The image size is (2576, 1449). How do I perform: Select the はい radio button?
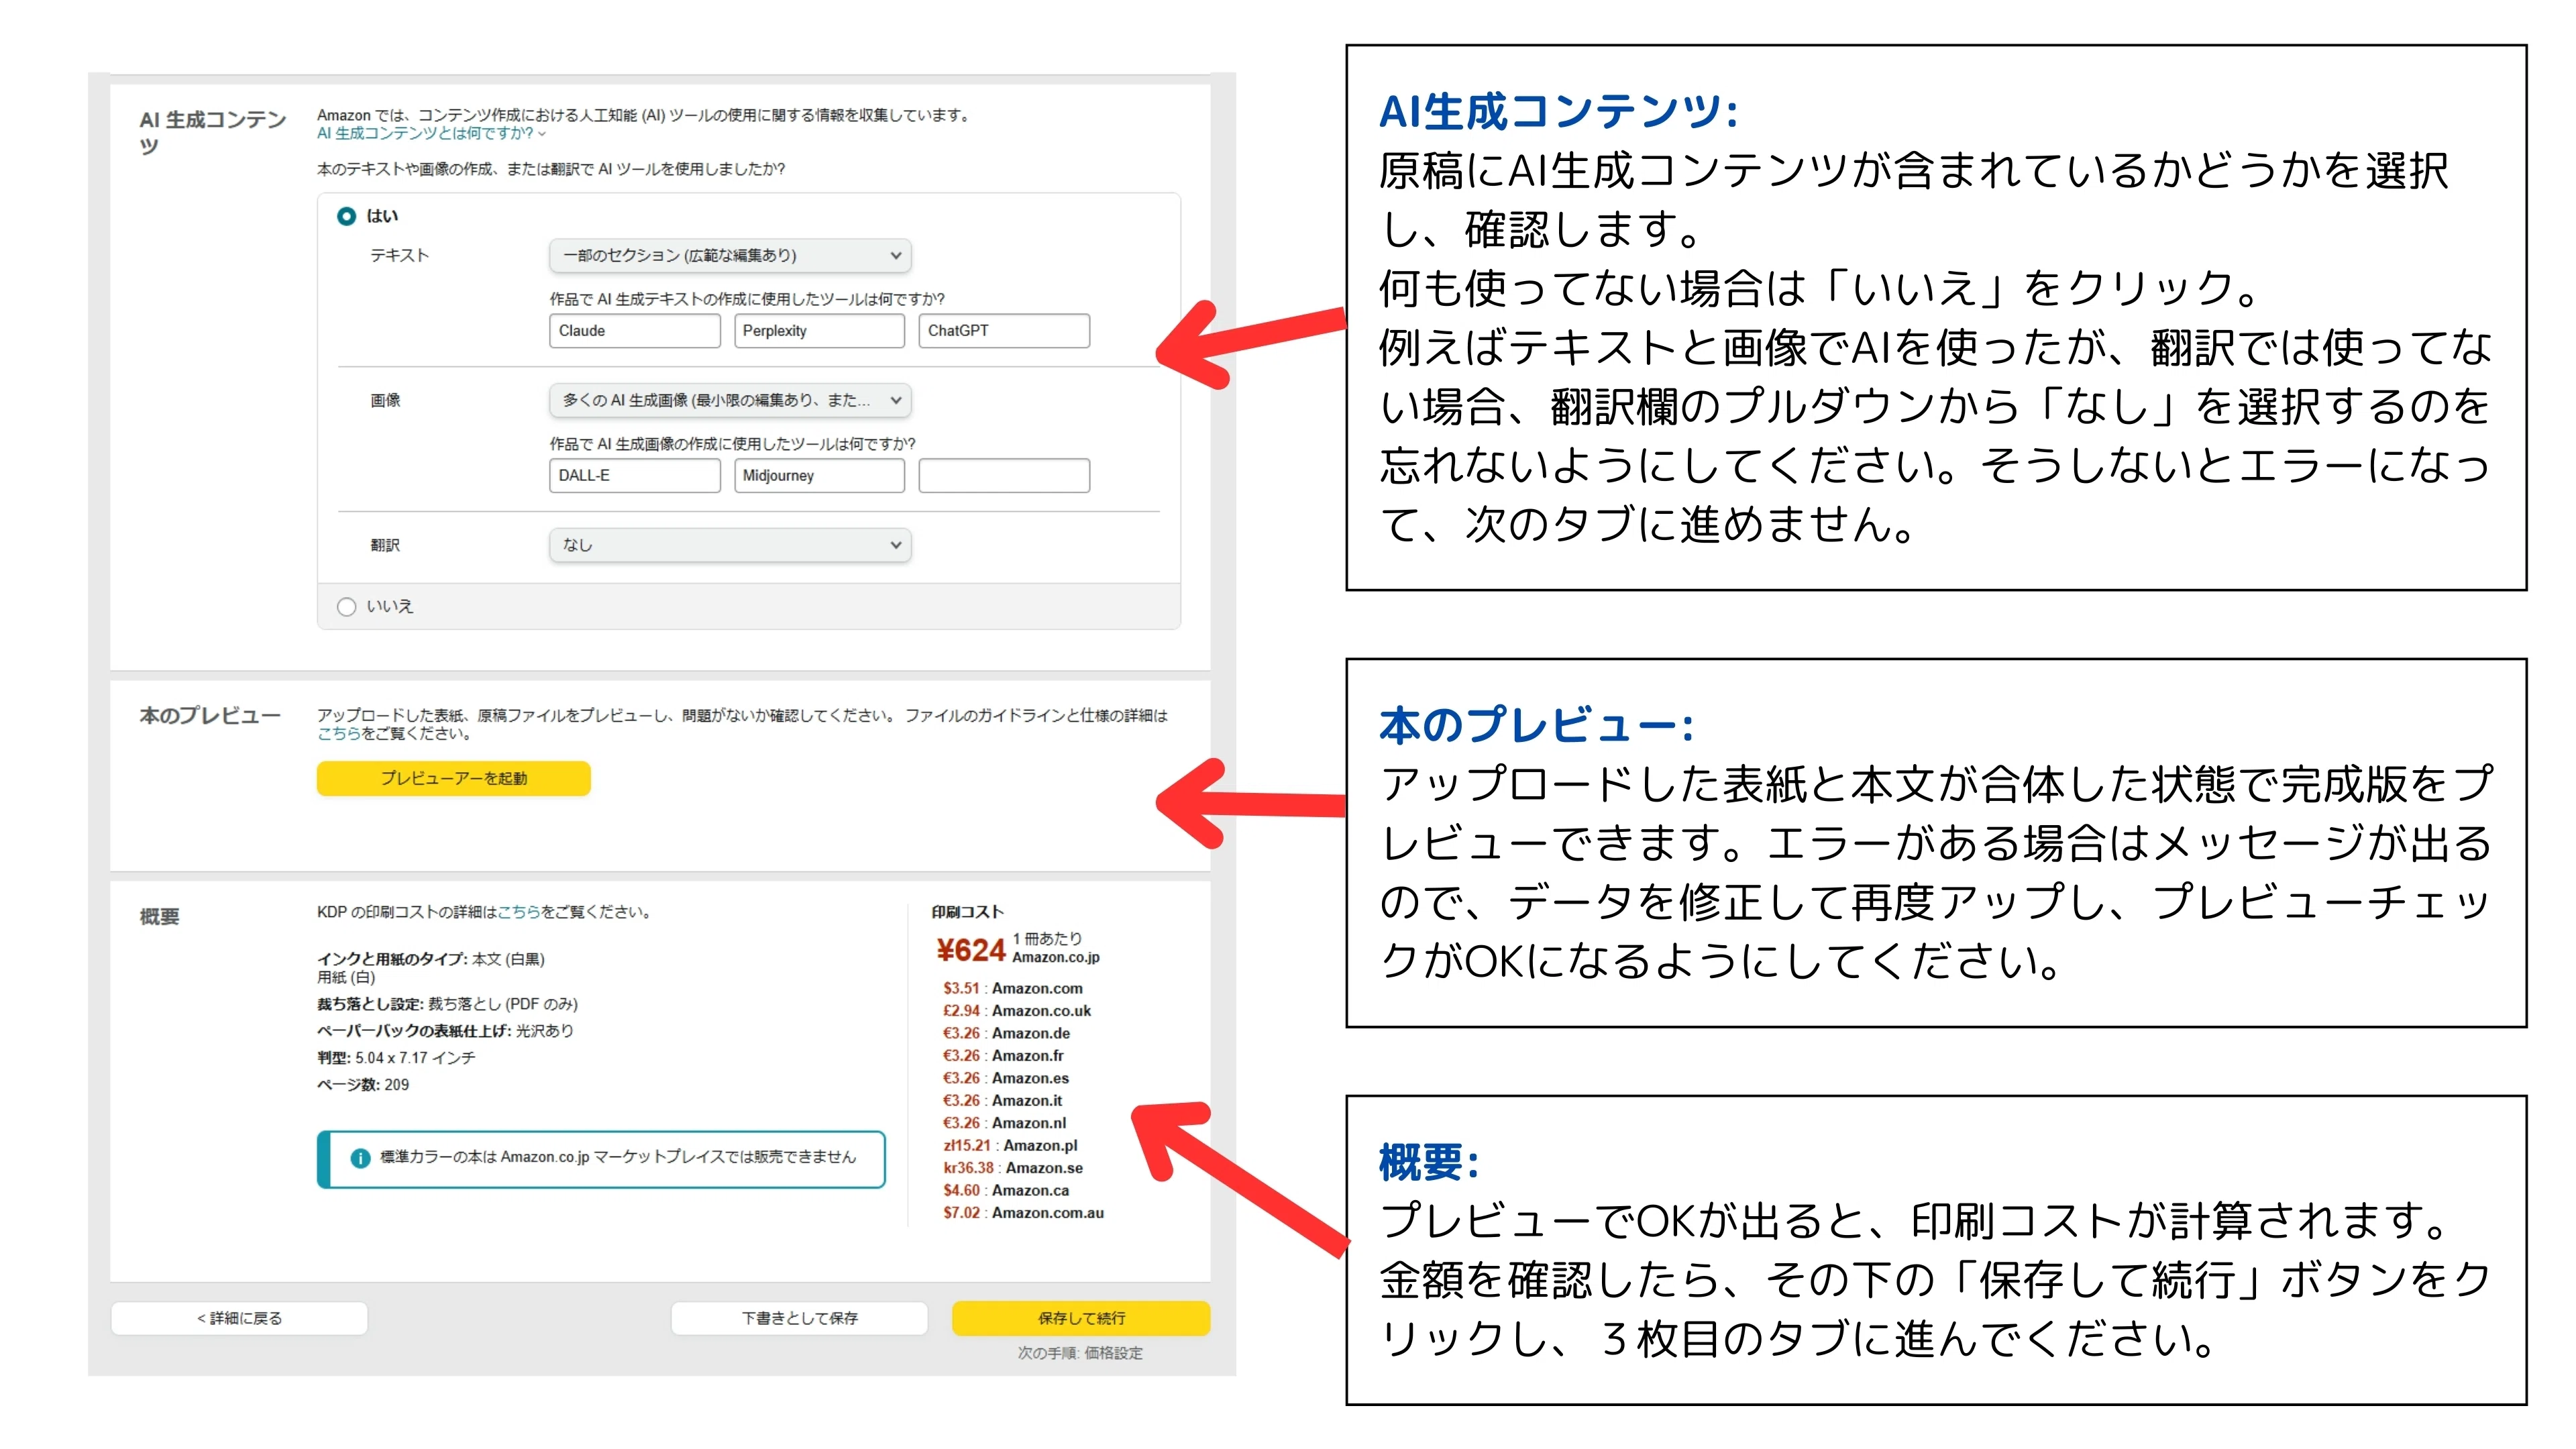[x=346, y=216]
